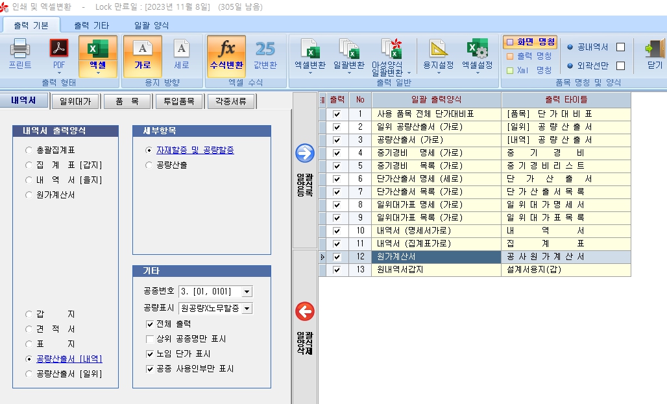
Task: Enable 상위 공종명만 표시 checkbox
Action: (x=151, y=339)
